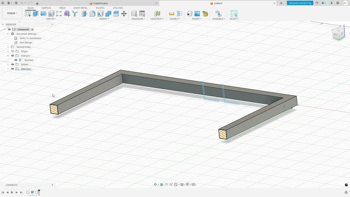Click the Joint tool in Assemble
This screenshot has width=350, height=197.
coord(218,14)
